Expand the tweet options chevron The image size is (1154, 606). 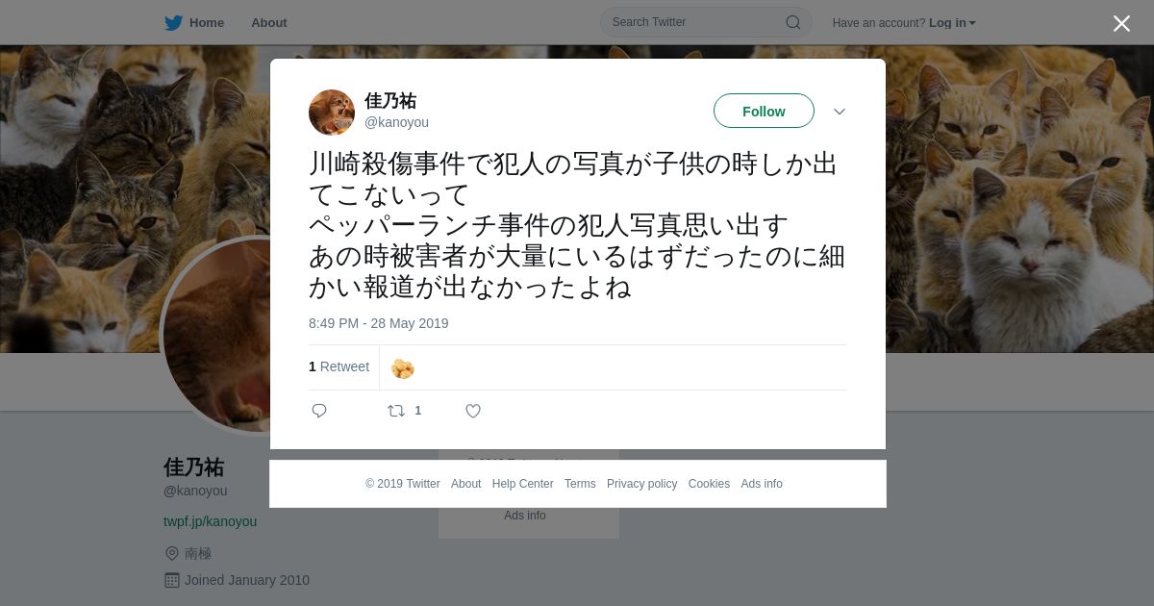tap(839, 112)
